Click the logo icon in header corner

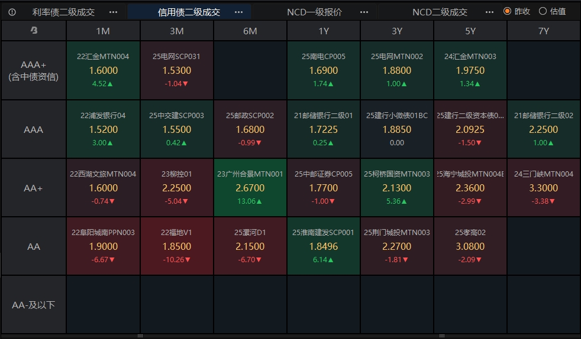point(34,30)
